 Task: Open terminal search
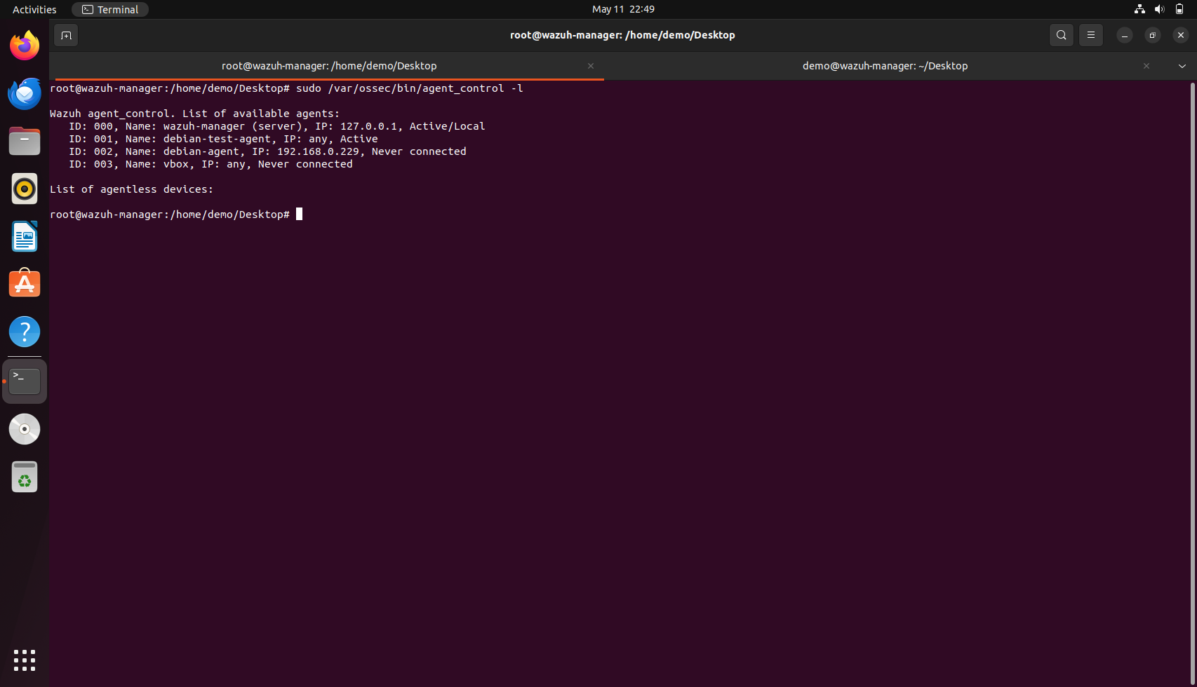click(1062, 35)
